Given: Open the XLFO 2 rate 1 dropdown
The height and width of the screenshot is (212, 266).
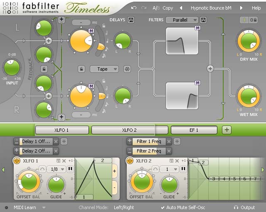Looking at the screenshot, I should point(169,169).
